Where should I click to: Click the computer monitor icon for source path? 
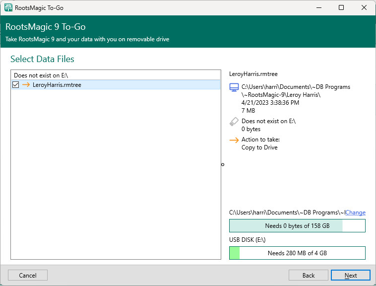pyautogui.click(x=234, y=87)
